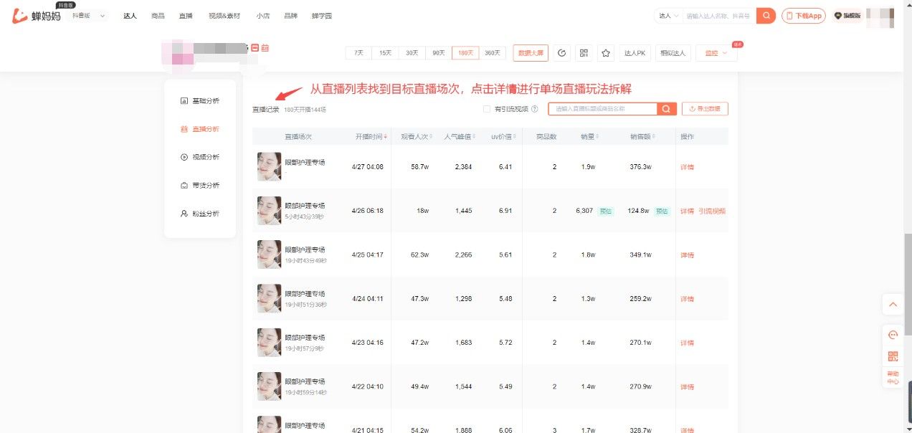Click the 4/25 眼部护理专场 cover thumbnail
Viewport: 912px width, 433px height.
point(269,254)
